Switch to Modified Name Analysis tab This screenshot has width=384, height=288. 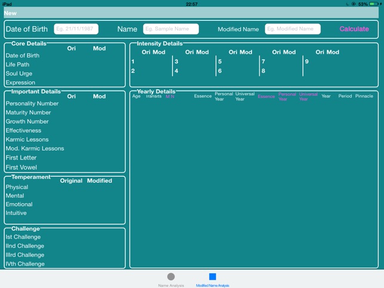(x=213, y=280)
